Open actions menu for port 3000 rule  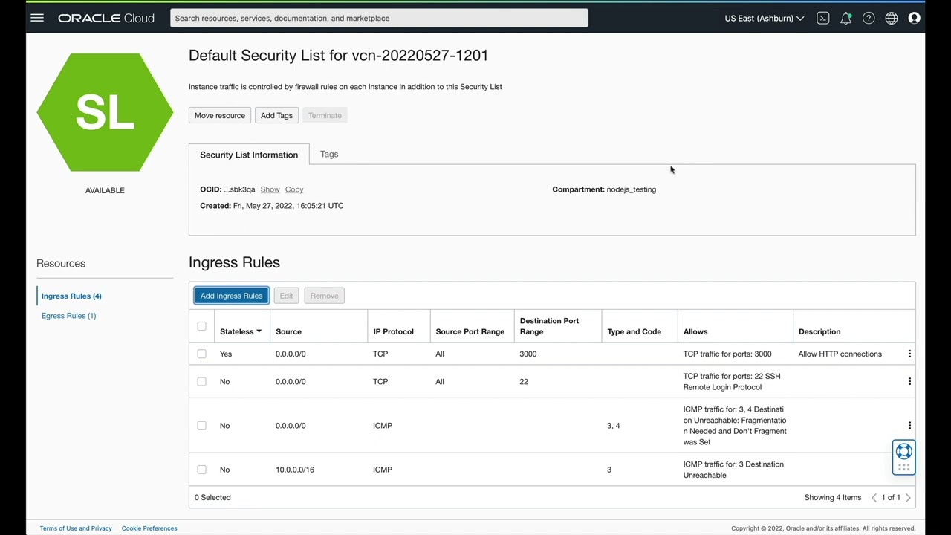click(909, 354)
